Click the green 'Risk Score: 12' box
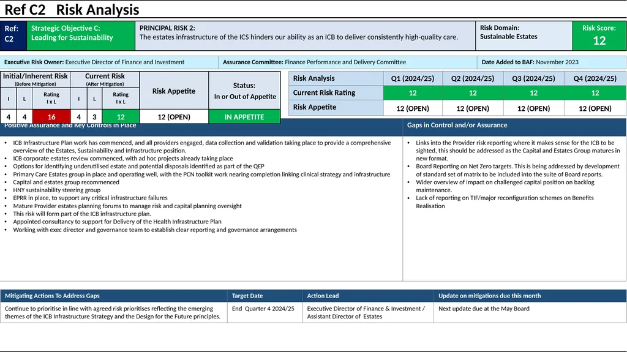 (599, 36)
